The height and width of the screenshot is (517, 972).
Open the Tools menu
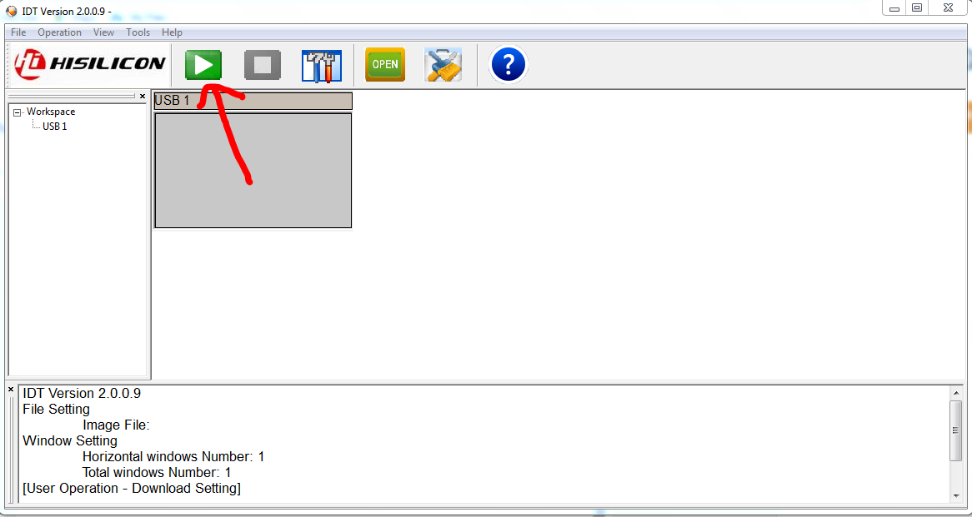(x=138, y=32)
